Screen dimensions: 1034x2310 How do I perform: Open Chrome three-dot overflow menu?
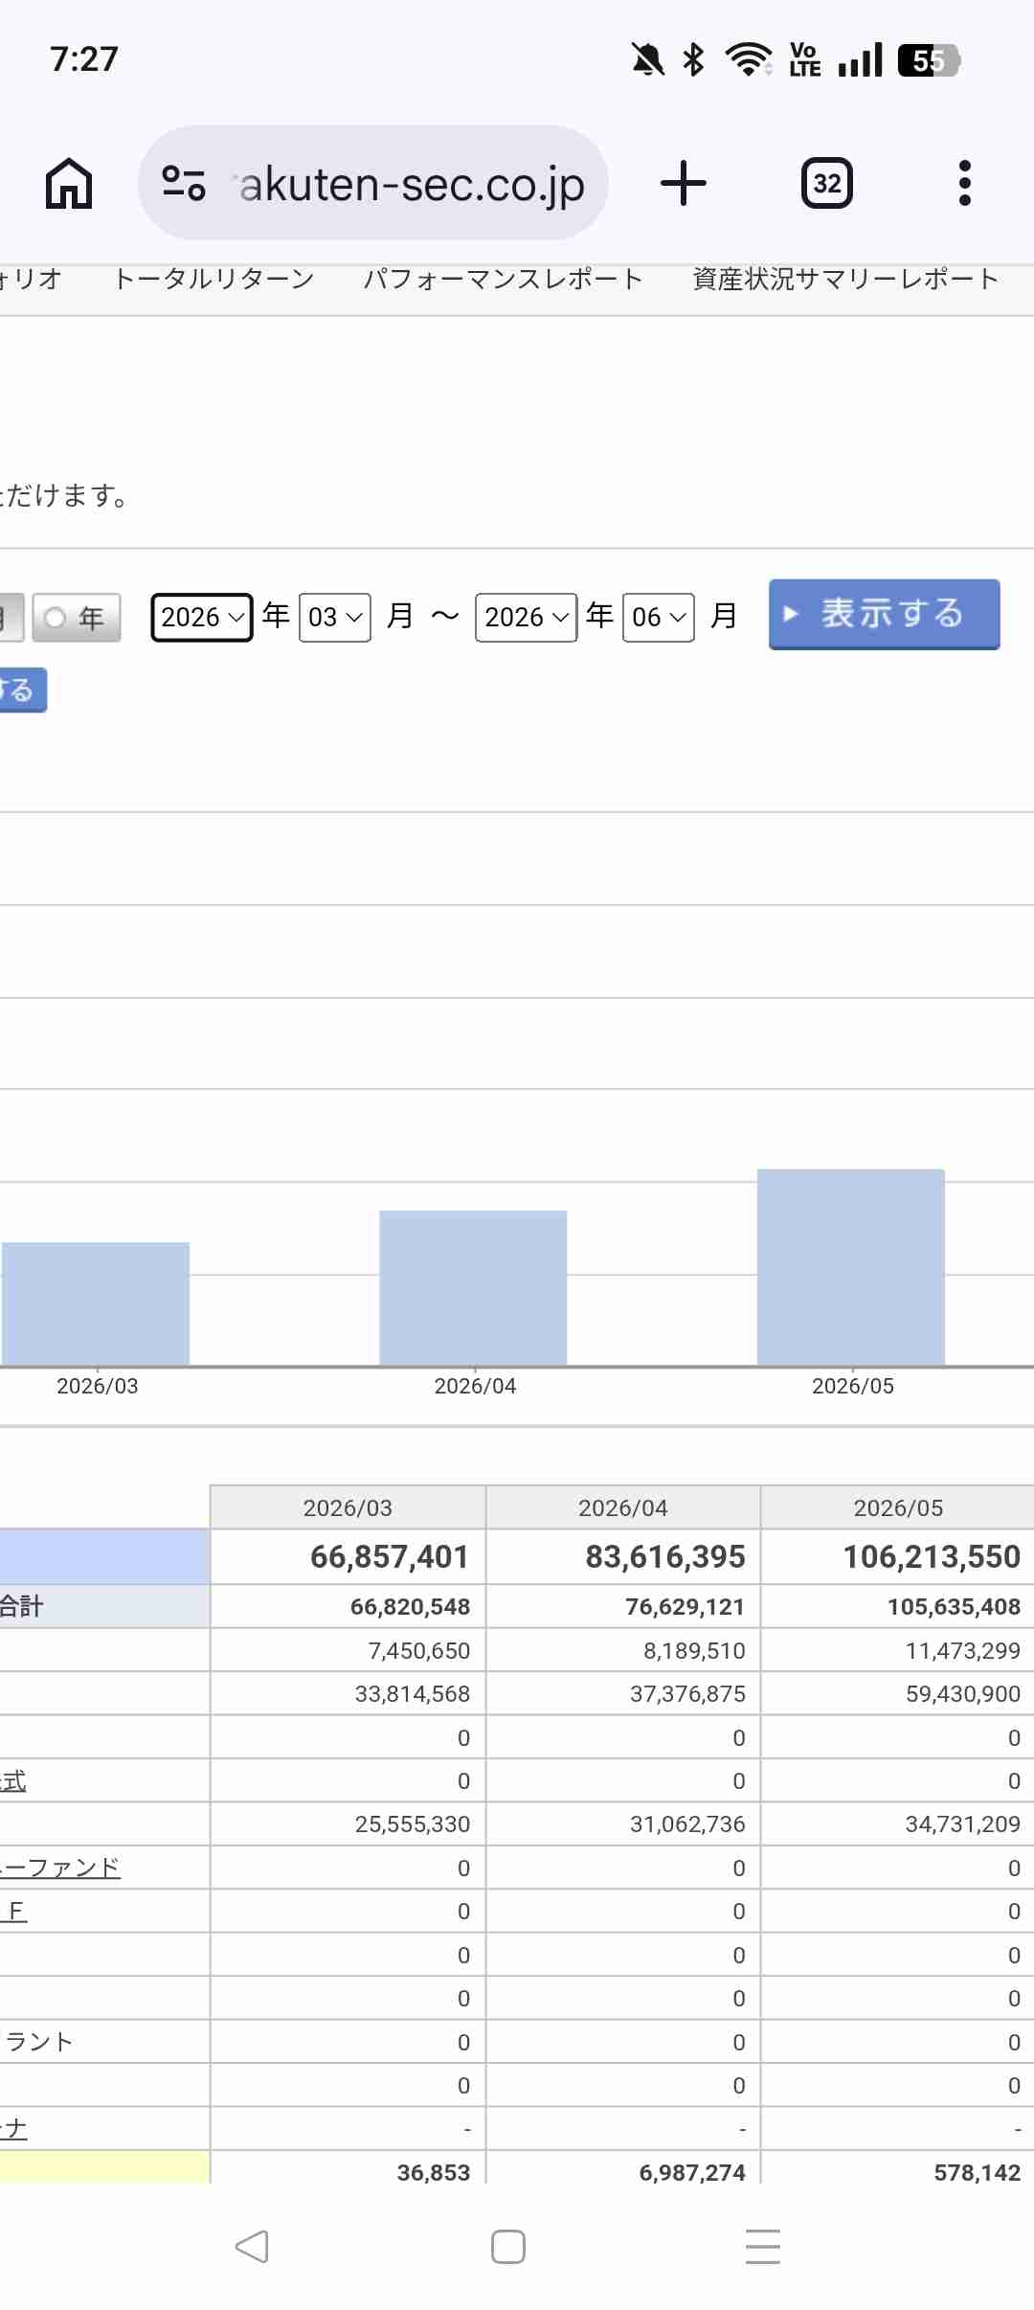point(965,183)
